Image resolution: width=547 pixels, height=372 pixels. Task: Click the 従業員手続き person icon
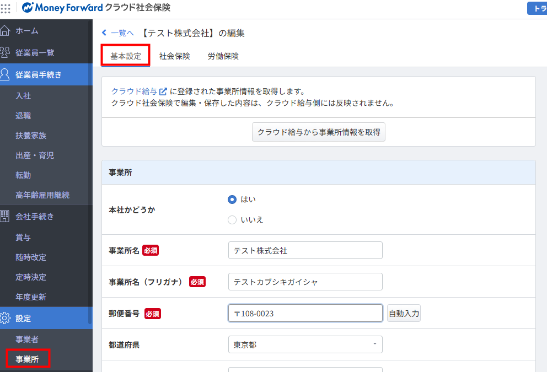[5, 74]
